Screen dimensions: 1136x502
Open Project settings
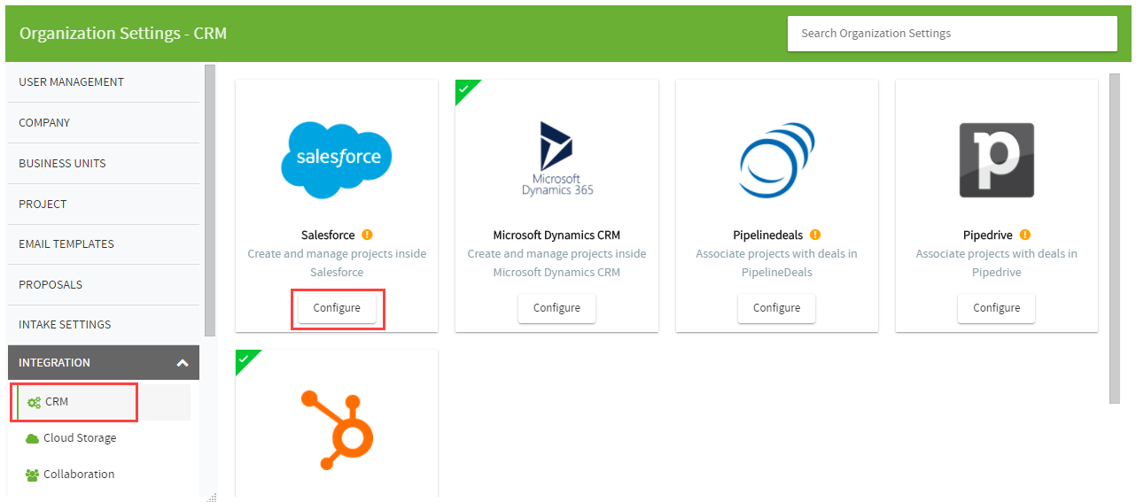103,204
